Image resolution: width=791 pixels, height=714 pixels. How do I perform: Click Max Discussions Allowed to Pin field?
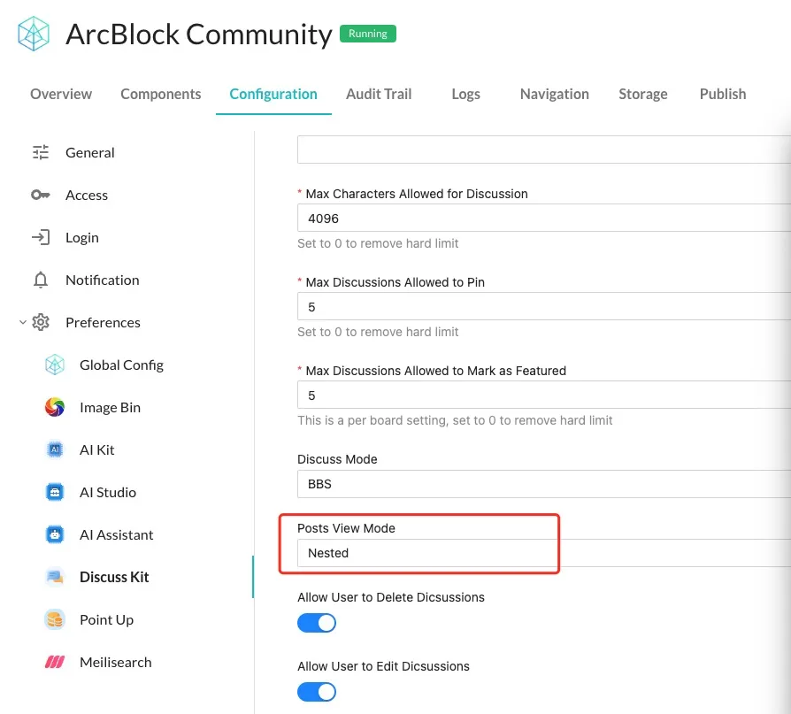(544, 306)
